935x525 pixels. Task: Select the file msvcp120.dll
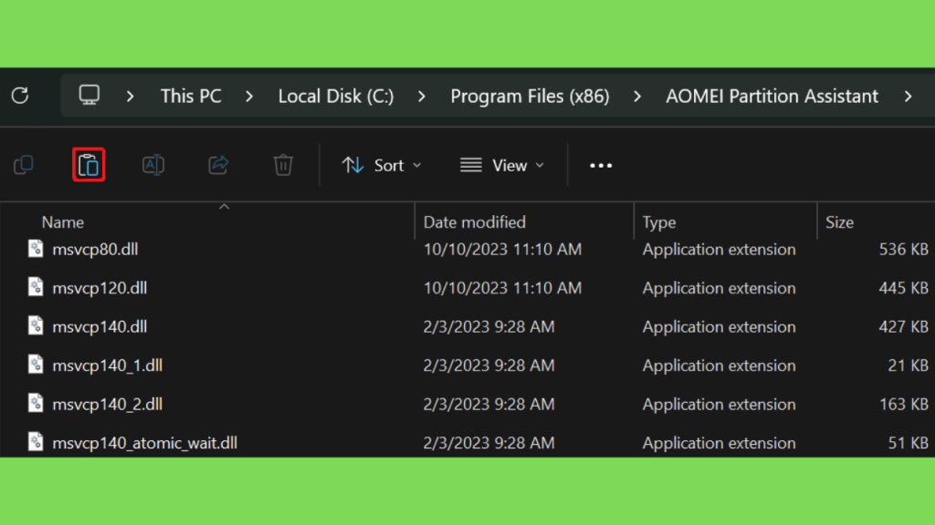pos(100,287)
